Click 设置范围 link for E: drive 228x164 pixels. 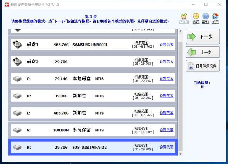tap(167, 113)
